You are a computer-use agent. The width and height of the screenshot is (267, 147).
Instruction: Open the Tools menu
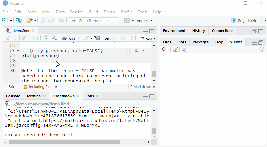point(142,12)
